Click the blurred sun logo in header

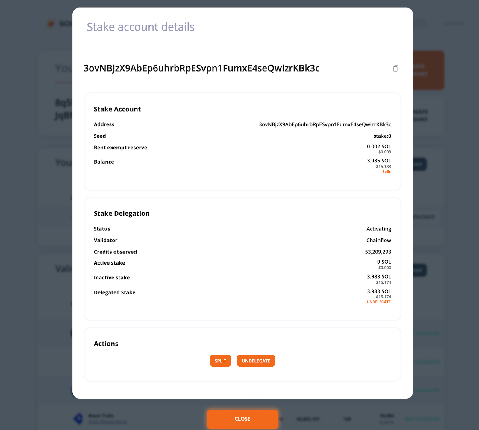(x=51, y=23)
